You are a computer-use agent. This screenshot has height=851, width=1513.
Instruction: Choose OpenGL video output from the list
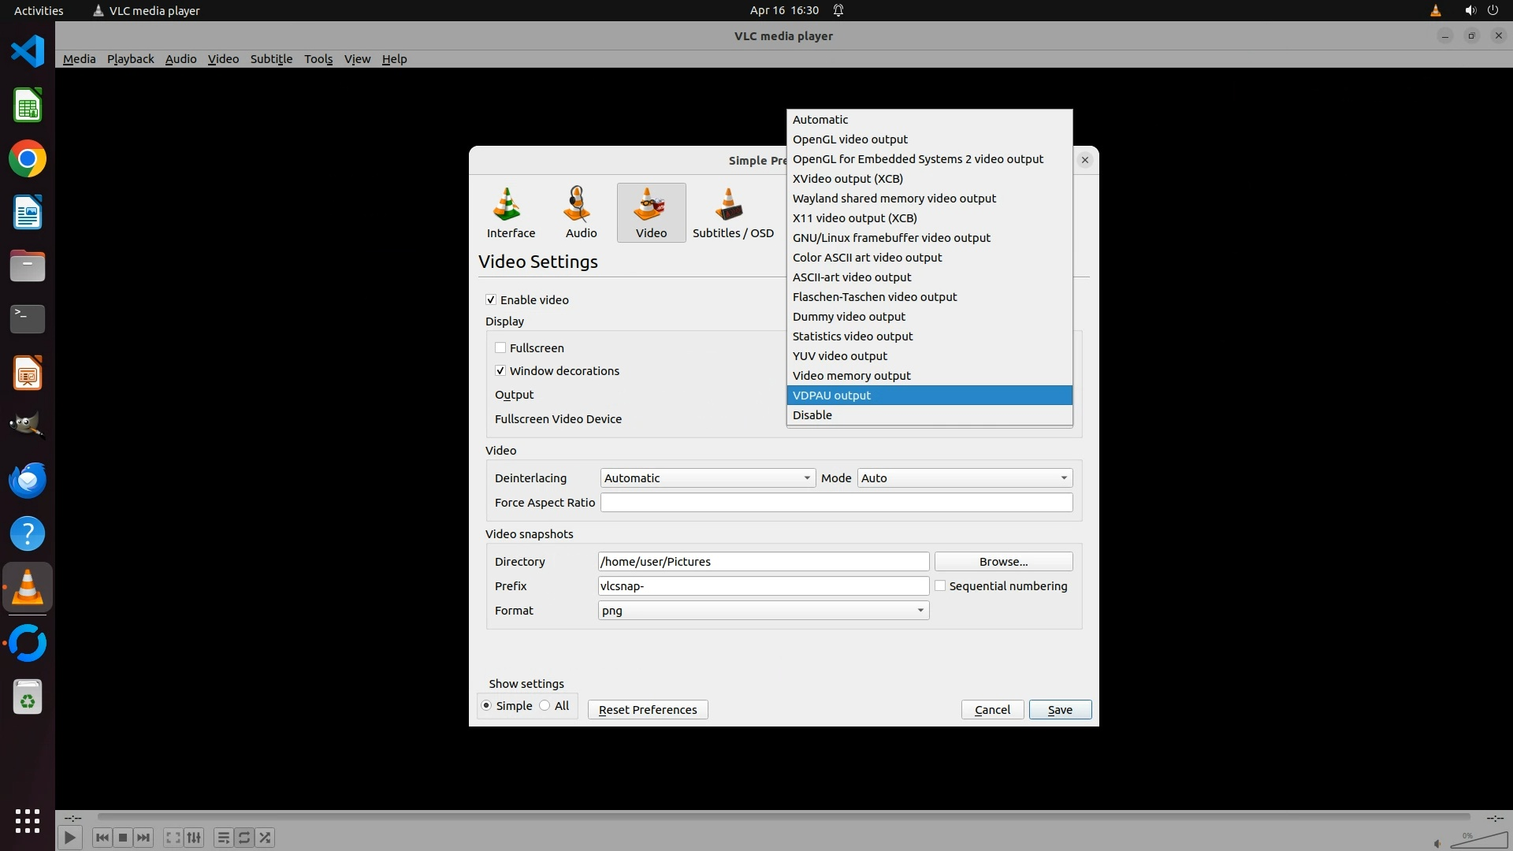tap(849, 139)
